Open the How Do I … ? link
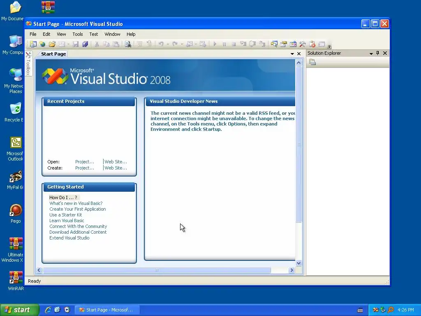Viewport: 421px width, 316px height. 63,197
